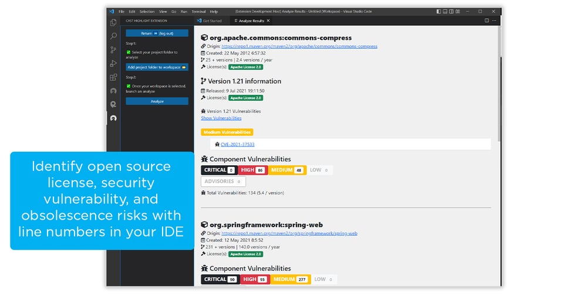Viewport: 587px width, 294px height.
Task: Toggle the 'Once your workspace is selected' checkbox
Action: click(x=129, y=86)
